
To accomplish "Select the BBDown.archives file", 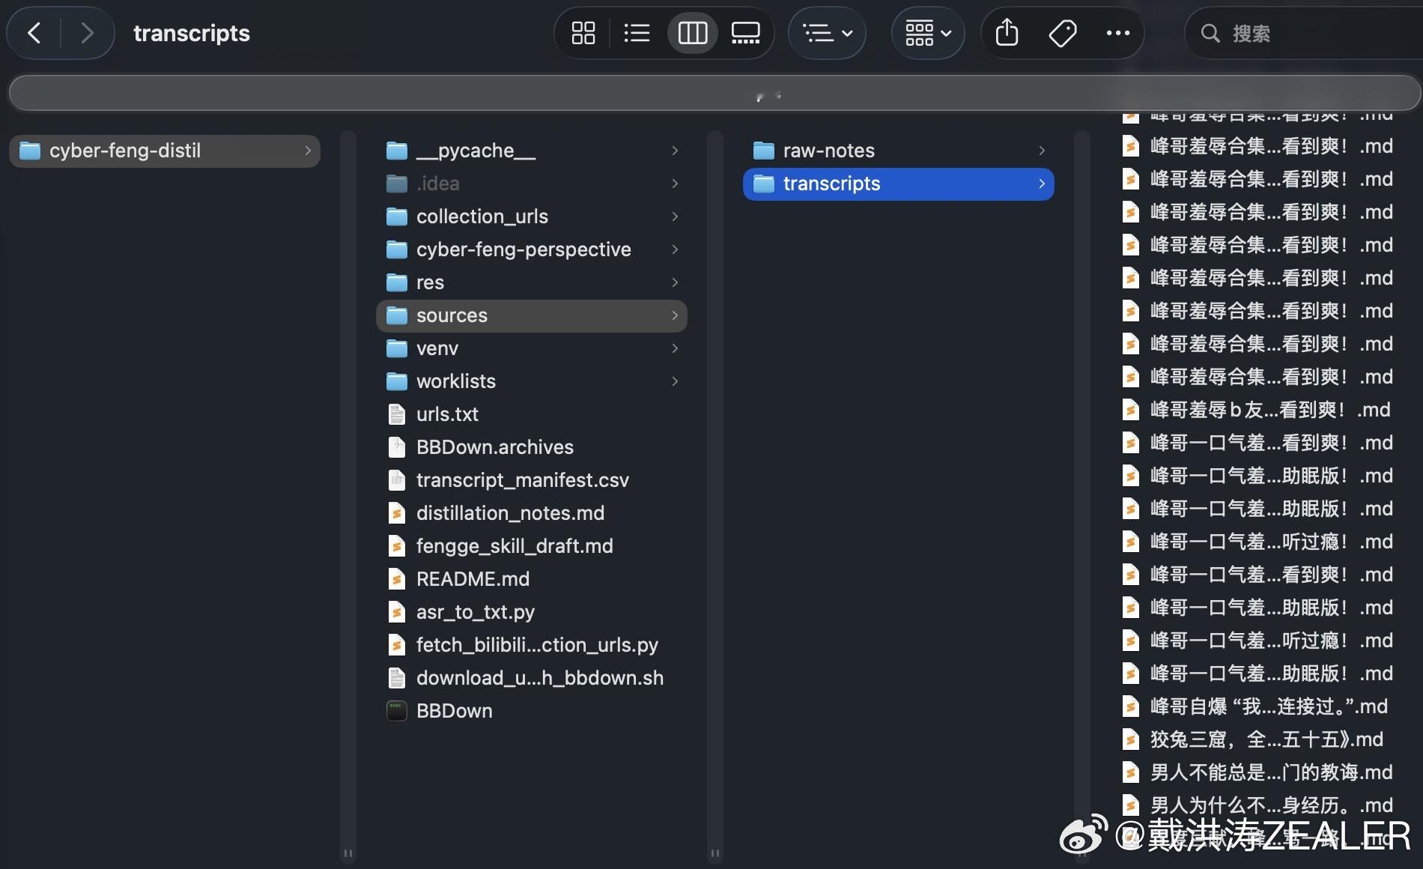I will pyautogui.click(x=532, y=447).
